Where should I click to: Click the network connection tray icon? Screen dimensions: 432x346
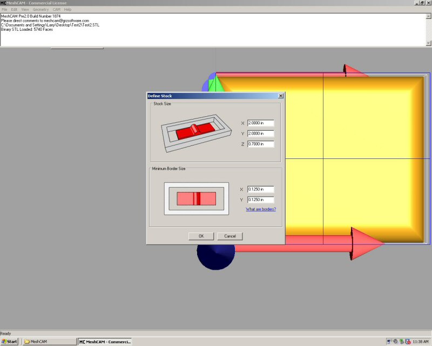click(389, 342)
